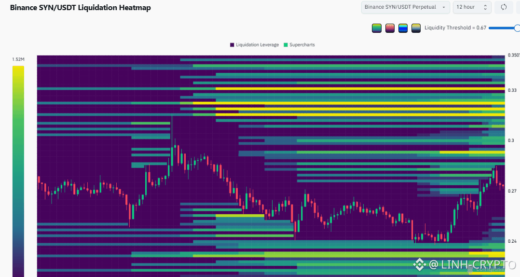Click the Liquidity Threshold = 0.67 label
The width and height of the screenshot is (520, 277).
(x=455, y=28)
